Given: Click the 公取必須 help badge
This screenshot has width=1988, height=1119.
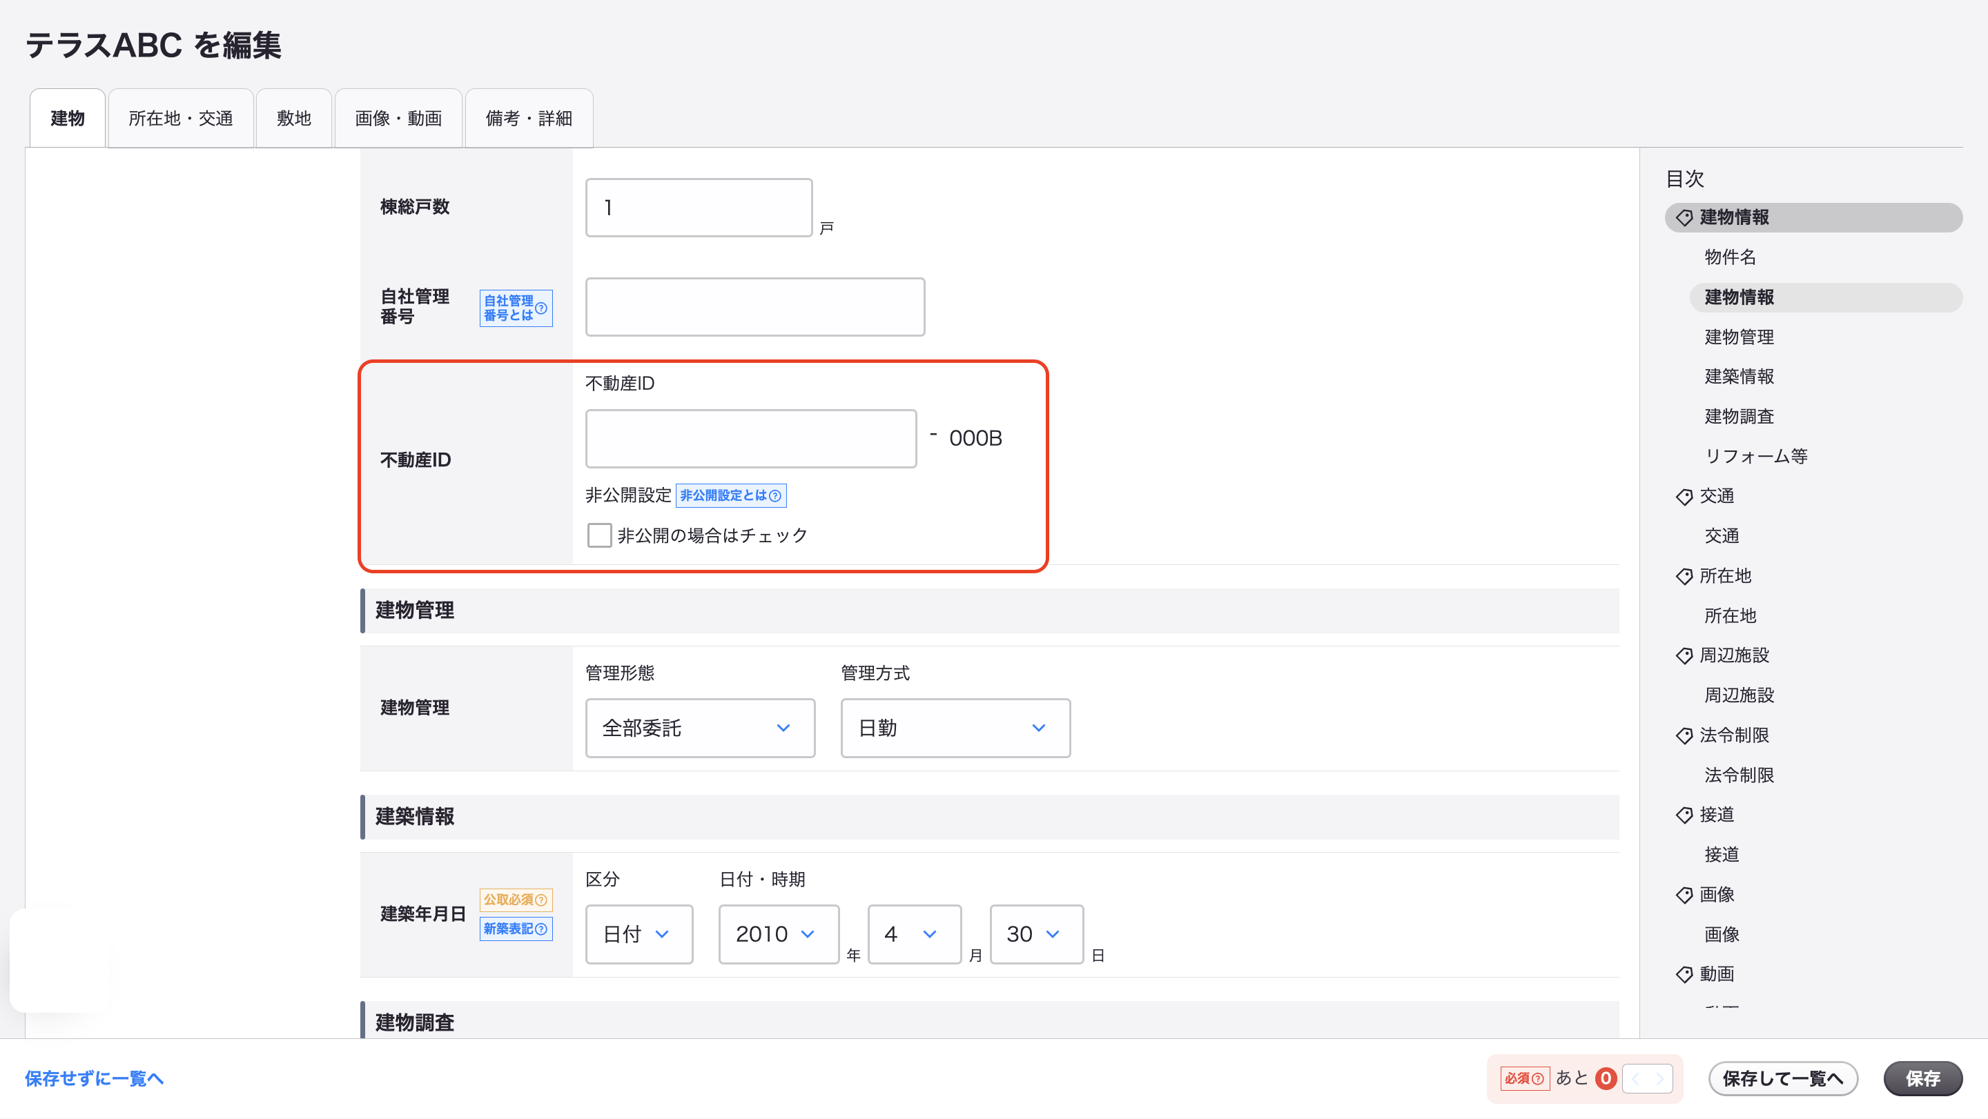Looking at the screenshot, I should click(516, 899).
